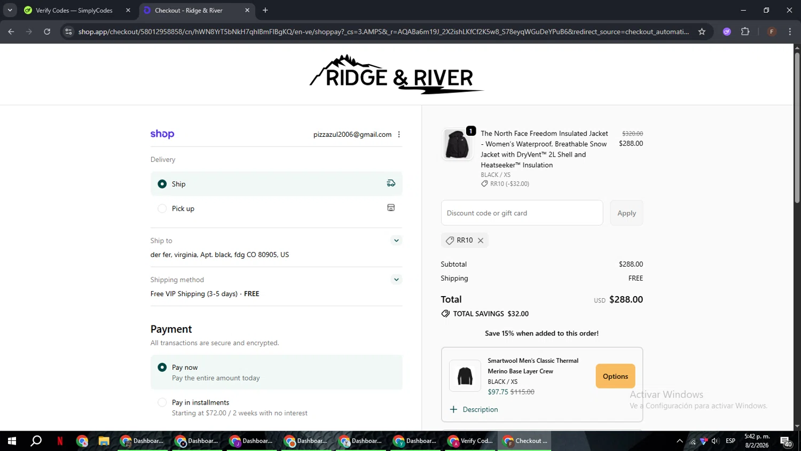801x451 pixels.
Task: Expand the Smartwool product Description
Action: (x=474, y=409)
